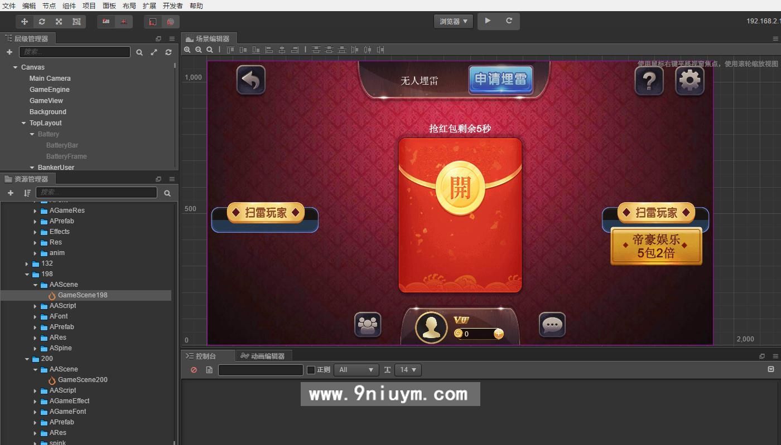Click the console search input field
Viewport: 781px width, 445px height.
click(x=260, y=369)
